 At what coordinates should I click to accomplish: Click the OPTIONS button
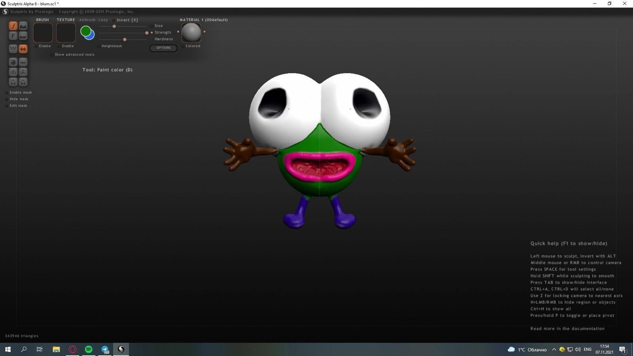(x=163, y=48)
